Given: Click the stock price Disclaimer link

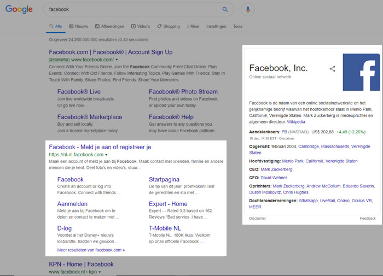Looking at the screenshot, I should pyautogui.click(x=287, y=139).
